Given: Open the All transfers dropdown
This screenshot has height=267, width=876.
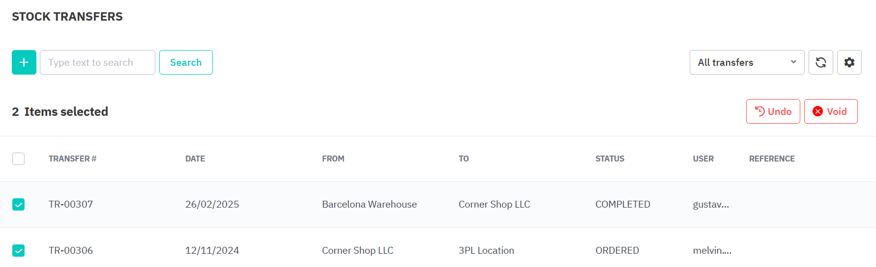Looking at the screenshot, I should [x=746, y=62].
